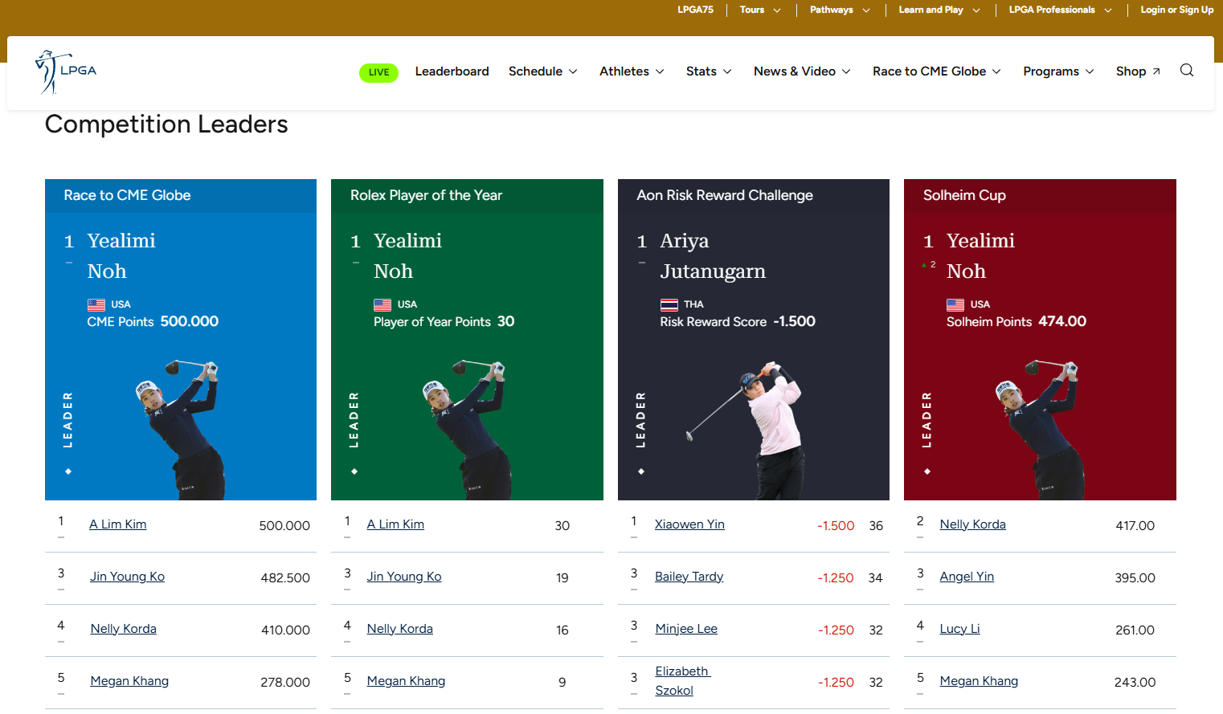Click the USA flag in Solheim Cup card
Viewport: 1223px width, 714px height.
tap(955, 305)
